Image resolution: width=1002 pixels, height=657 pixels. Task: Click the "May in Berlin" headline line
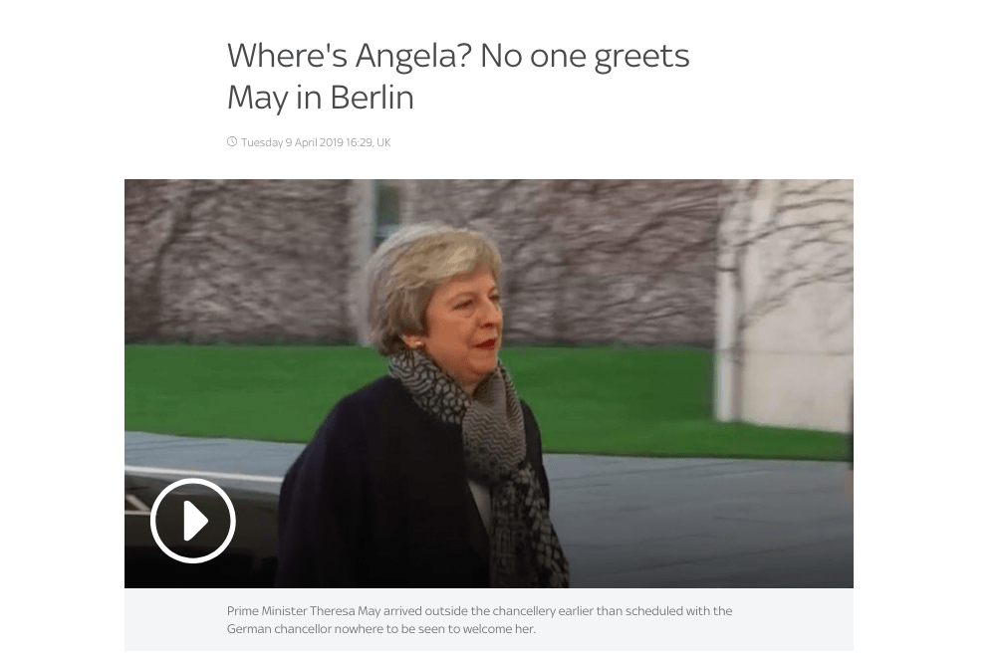(x=320, y=98)
